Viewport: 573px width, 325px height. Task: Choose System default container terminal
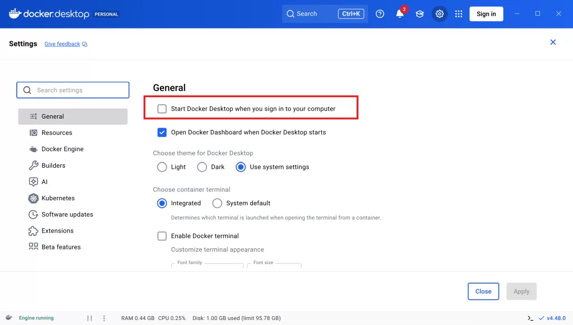coord(217,203)
